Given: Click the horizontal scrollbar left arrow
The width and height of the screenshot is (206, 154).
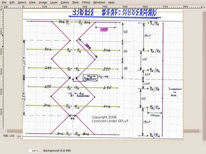Looking at the screenshot, I should point(6,131).
